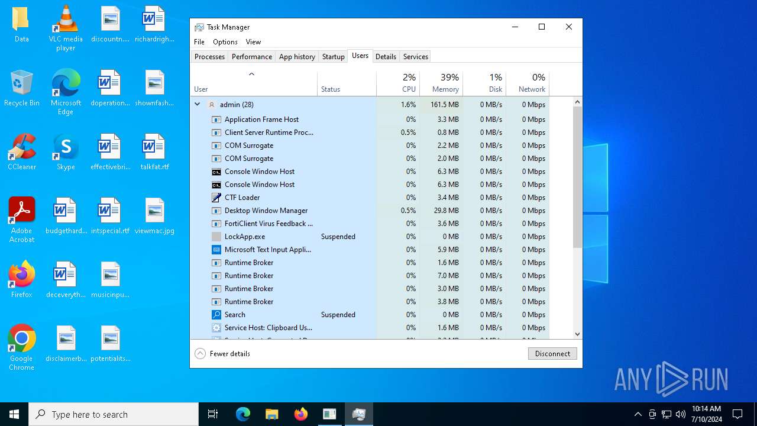757x426 pixels.
Task: Click the FortiClient Virus Feedback icon
Action: [x=216, y=224]
